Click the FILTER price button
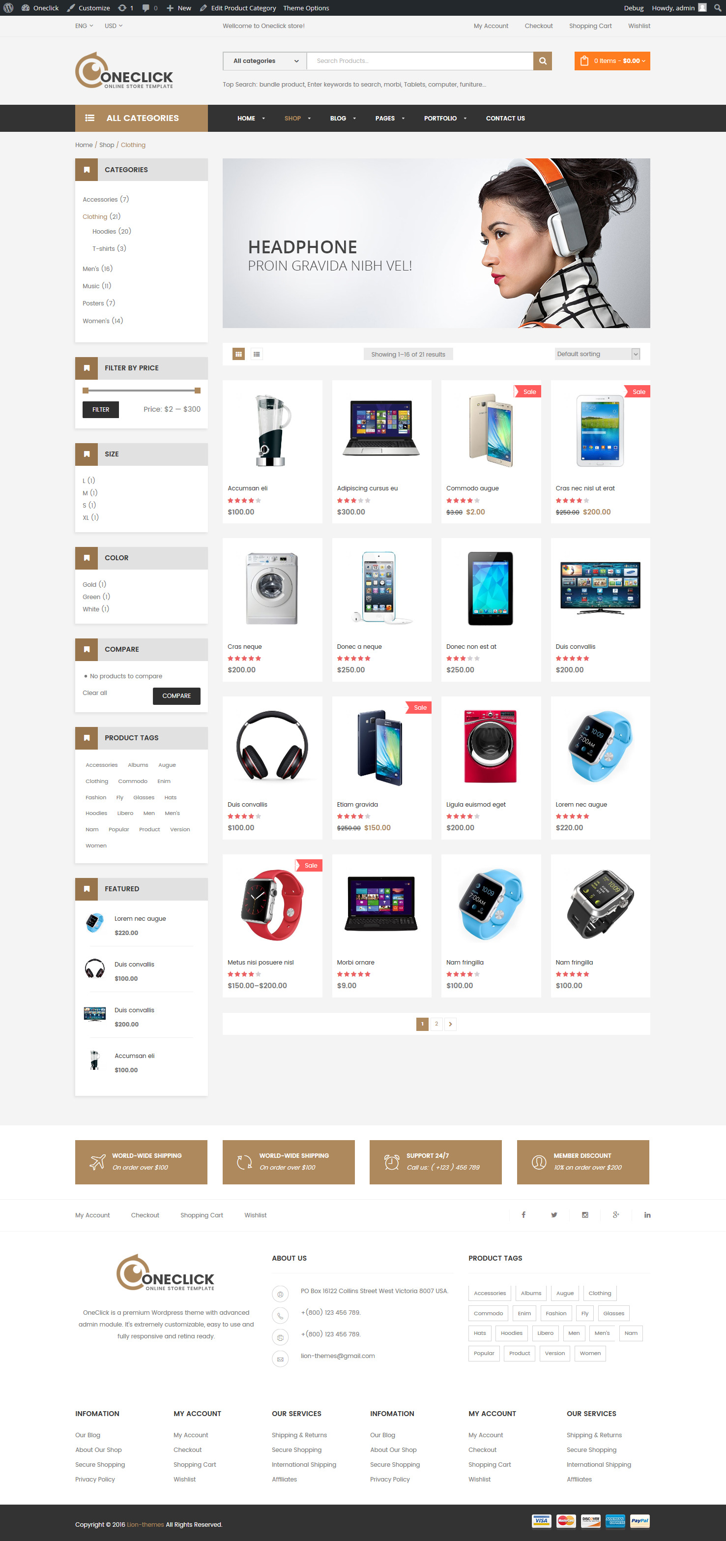Image resolution: width=726 pixels, height=1541 pixels. coord(100,410)
